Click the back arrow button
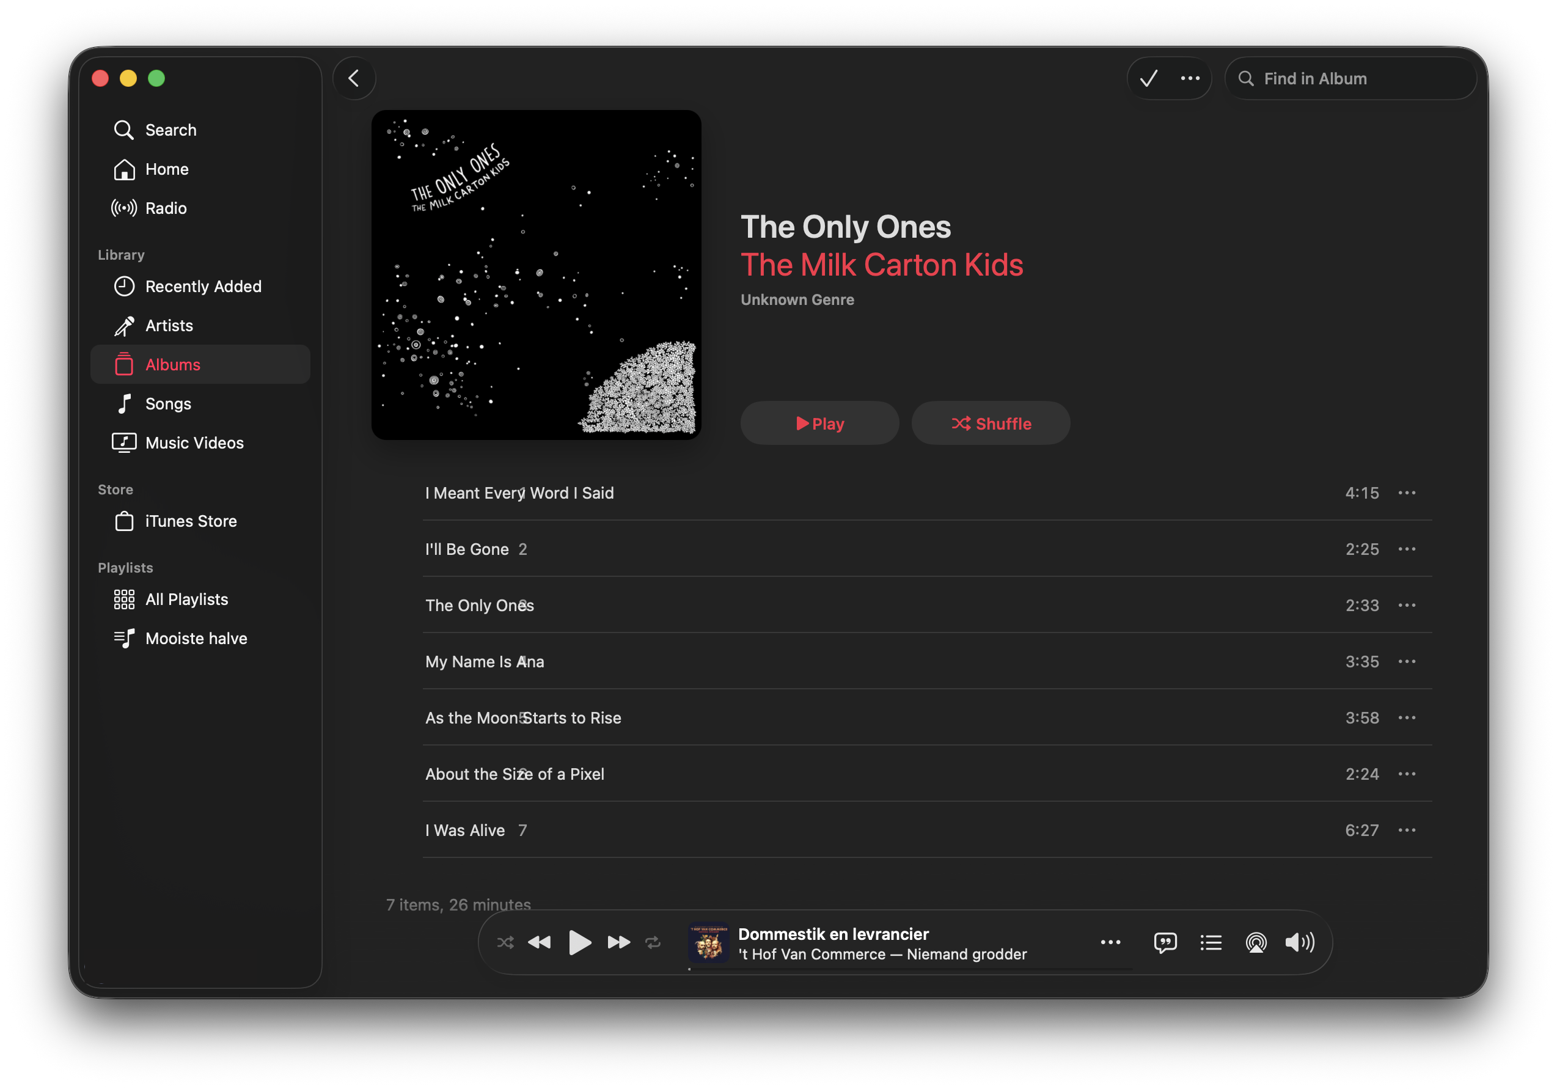This screenshot has width=1557, height=1089. 354,79
